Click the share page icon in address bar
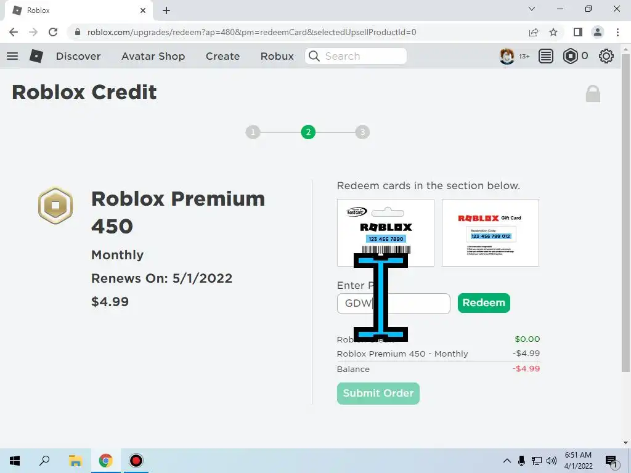 coord(534,32)
